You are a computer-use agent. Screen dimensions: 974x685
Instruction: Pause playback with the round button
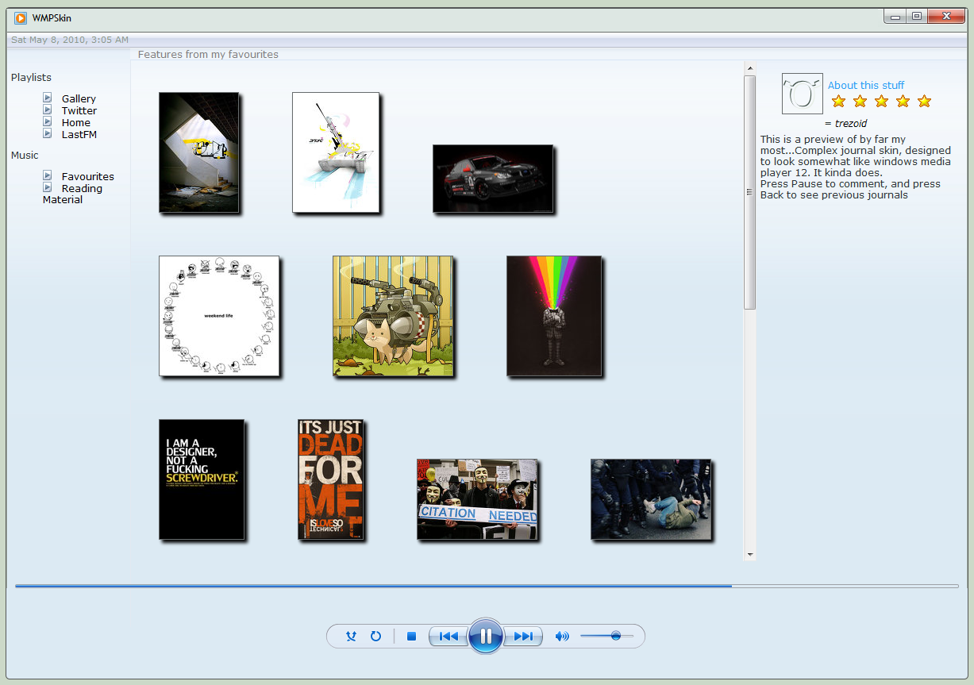tap(486, 636)
